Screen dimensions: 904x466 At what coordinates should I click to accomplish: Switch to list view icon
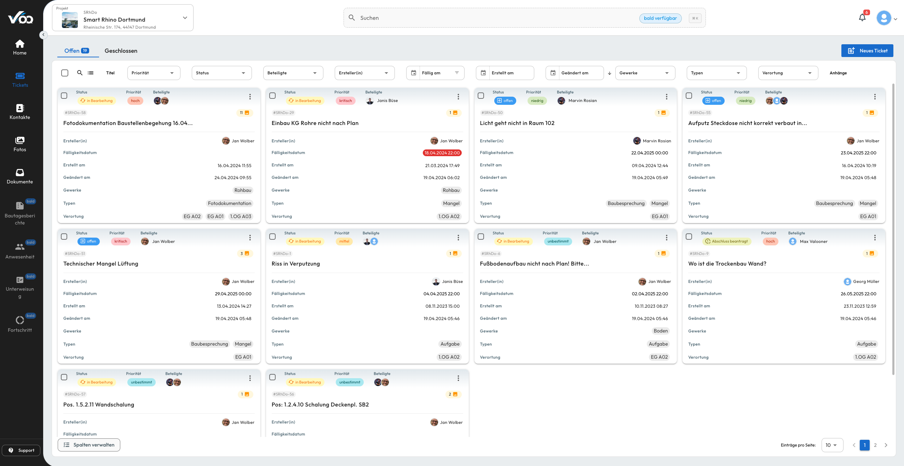coord(91,73)
